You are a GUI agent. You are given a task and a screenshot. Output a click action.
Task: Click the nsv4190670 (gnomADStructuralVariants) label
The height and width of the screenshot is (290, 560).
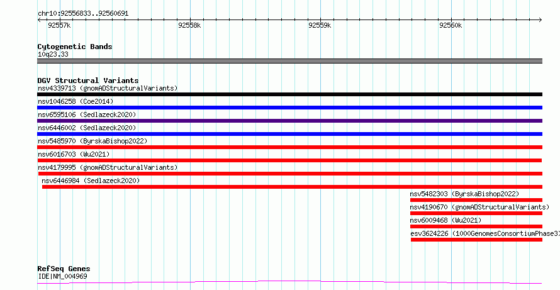pos(479,207)
